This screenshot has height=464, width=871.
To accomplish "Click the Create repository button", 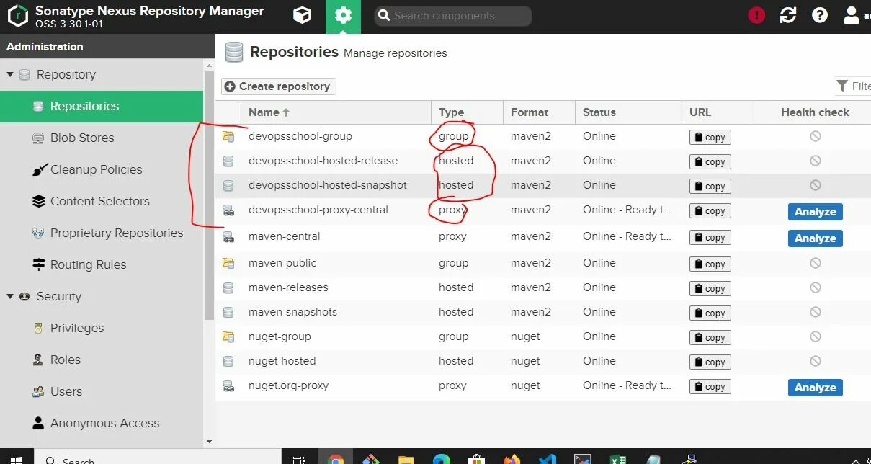I will (278, 86).
